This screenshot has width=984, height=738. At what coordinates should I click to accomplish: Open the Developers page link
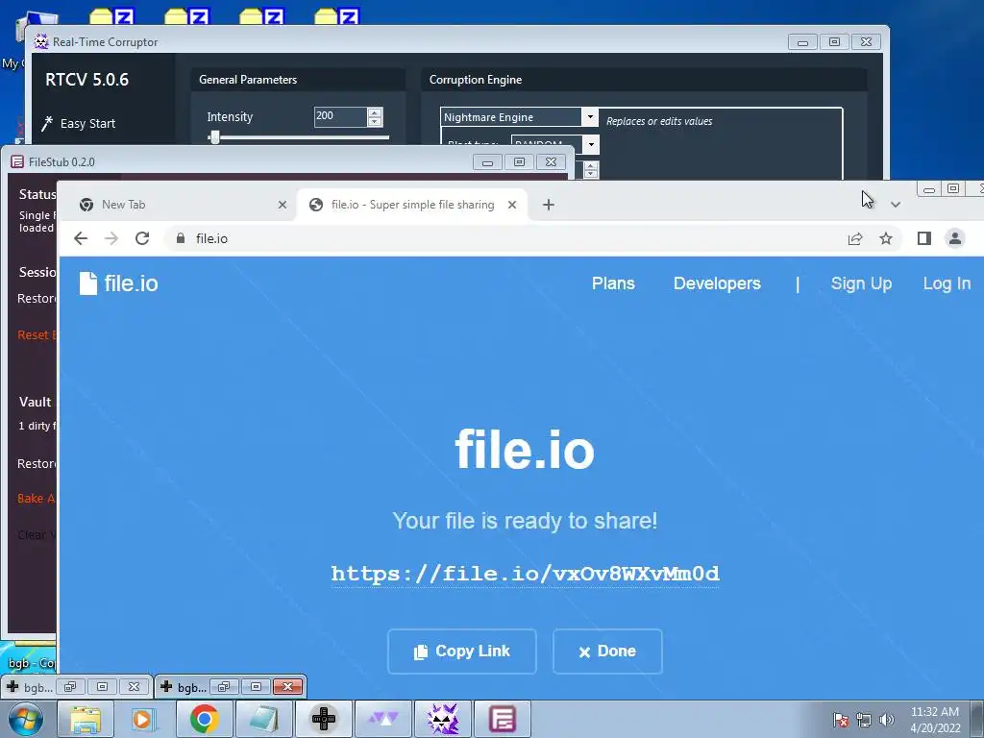[717, 283]
